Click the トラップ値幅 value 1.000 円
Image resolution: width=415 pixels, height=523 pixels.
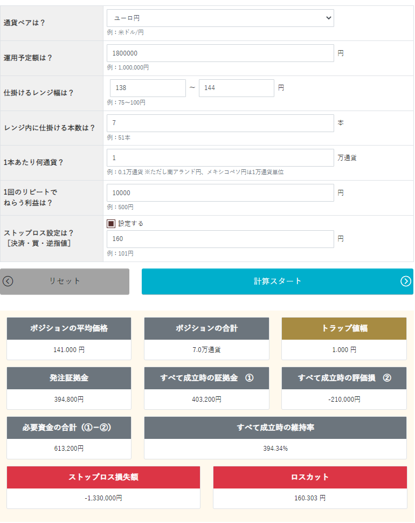pos(344,349)
